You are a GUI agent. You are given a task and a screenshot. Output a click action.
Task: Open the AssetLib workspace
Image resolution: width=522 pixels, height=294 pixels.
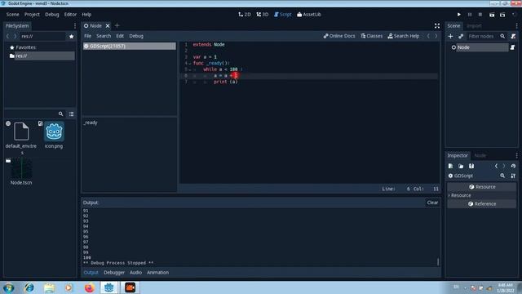(309, 15)
